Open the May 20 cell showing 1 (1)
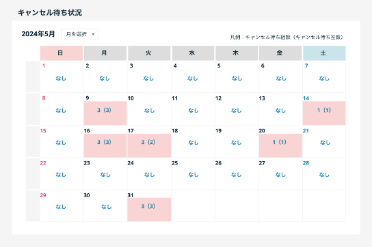Viewport: 372px width, 247px height. [280, 145]
